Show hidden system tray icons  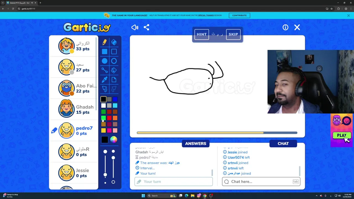(317, 196)
